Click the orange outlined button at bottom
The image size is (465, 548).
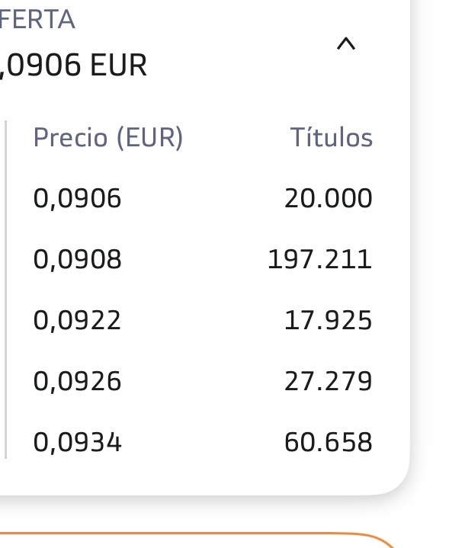tap(197, 540)
